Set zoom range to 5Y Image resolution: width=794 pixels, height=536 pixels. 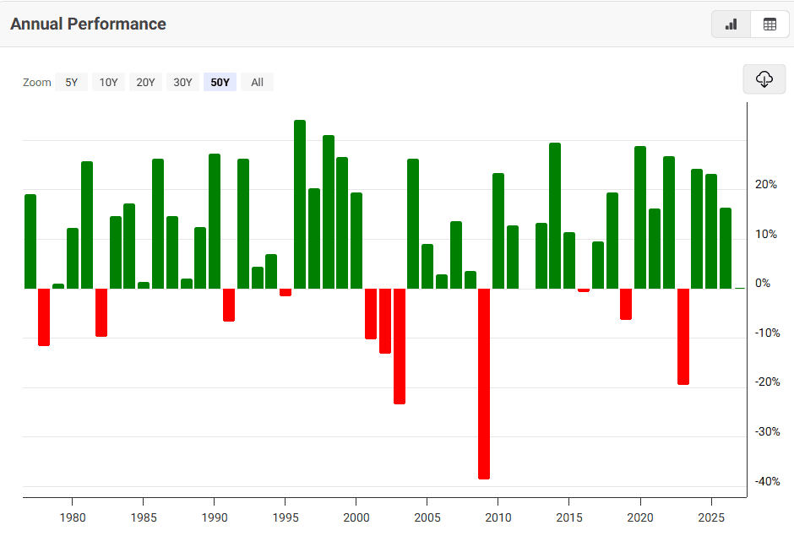(71, 82)
